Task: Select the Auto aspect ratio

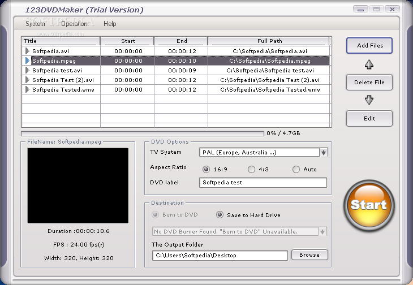Action: (296, 169)
